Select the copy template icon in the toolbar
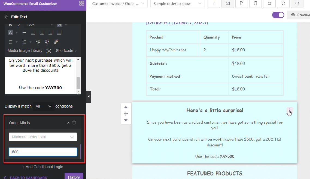Image resolution: width=310 pixels, height=179 pixels. (255, 4)
